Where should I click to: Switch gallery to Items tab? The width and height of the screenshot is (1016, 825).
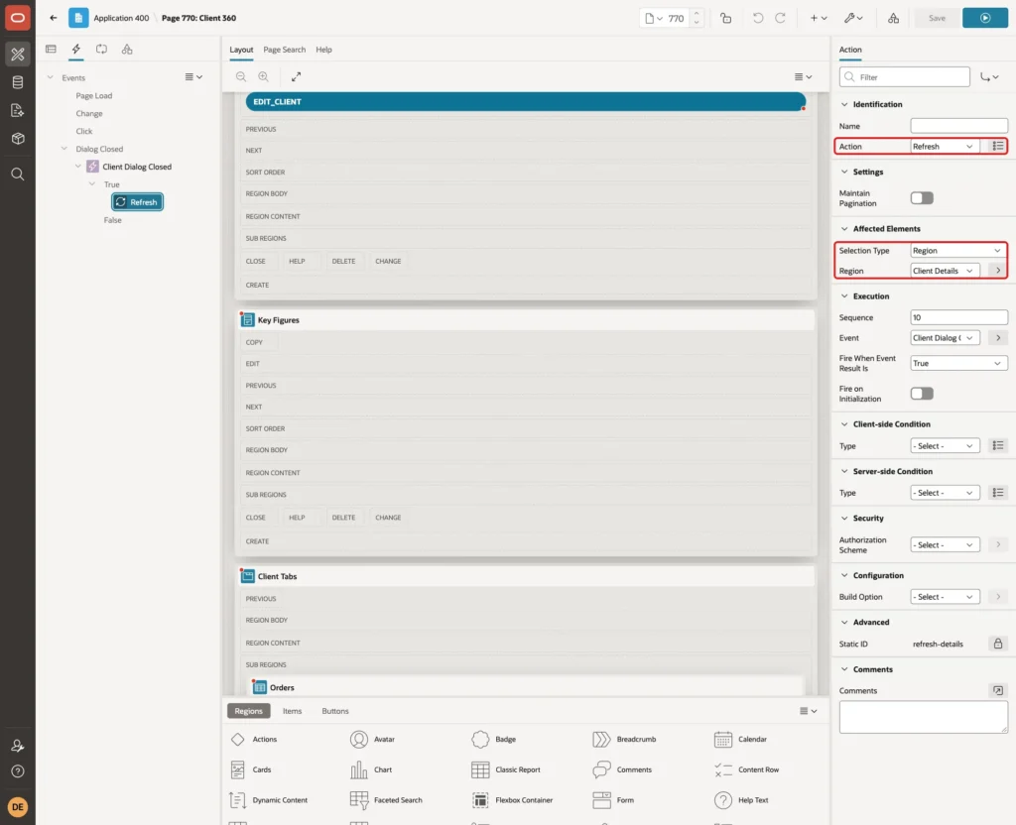click(x=293, y=711)
